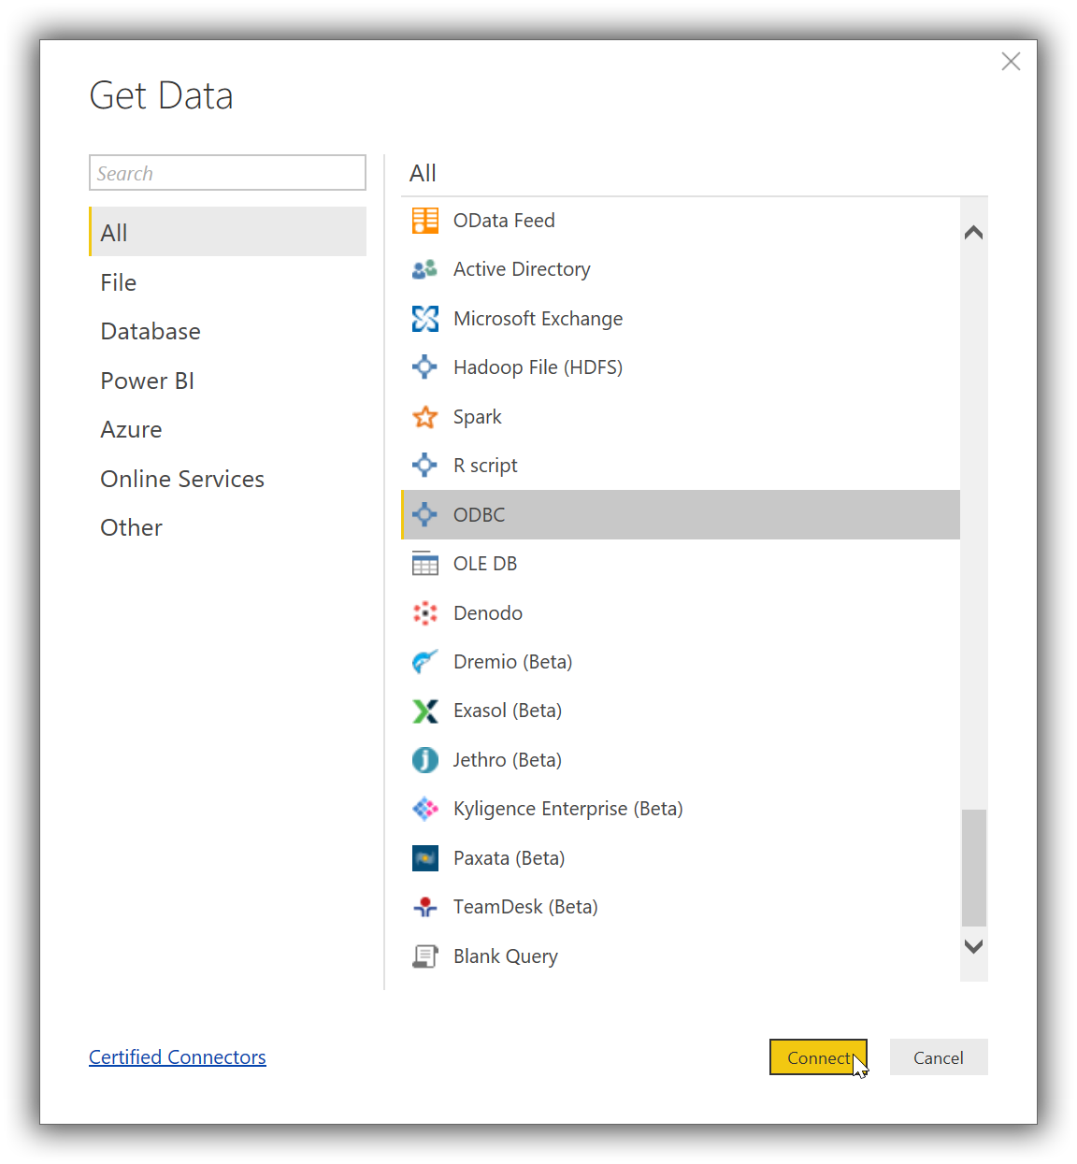This screenshot has height=1164, width=1077.
Task: Select the Azure category
Action: pos(132,430)
